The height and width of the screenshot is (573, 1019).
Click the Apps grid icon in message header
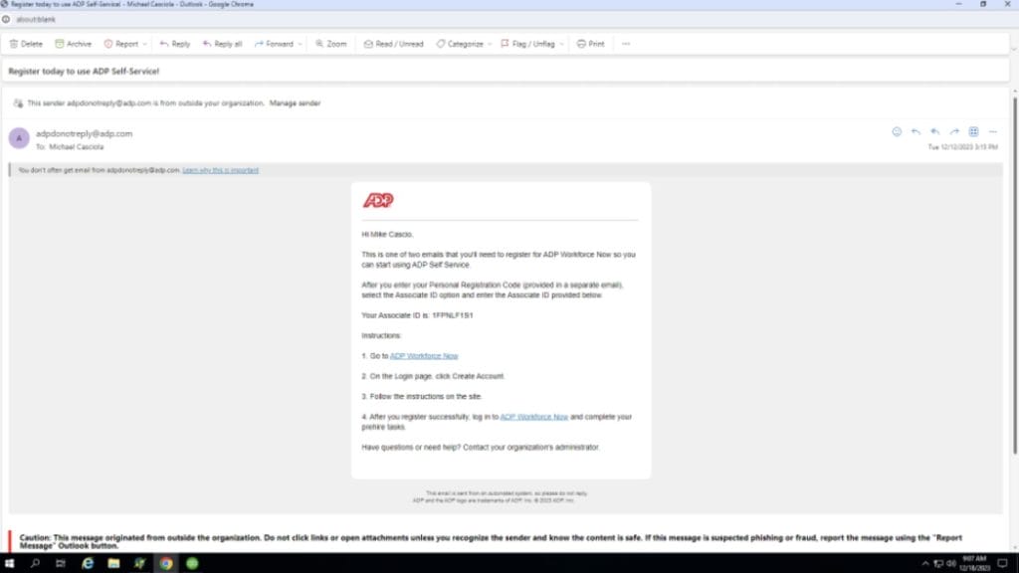pos(973,131)
